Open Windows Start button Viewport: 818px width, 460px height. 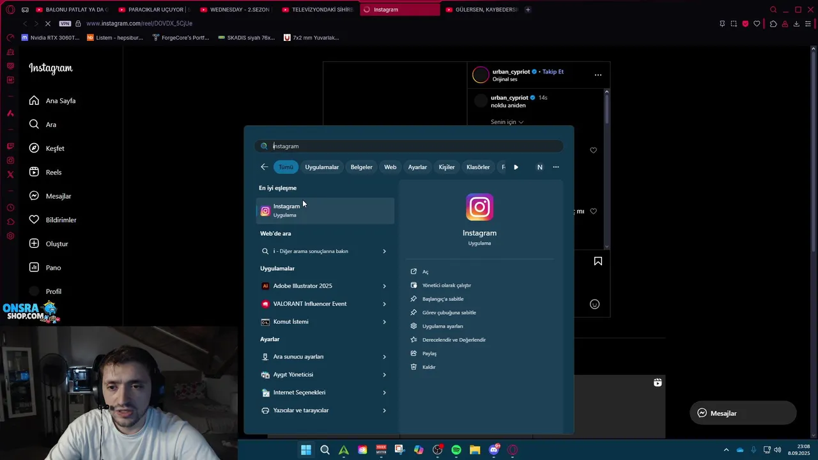(x=306, y=450)
